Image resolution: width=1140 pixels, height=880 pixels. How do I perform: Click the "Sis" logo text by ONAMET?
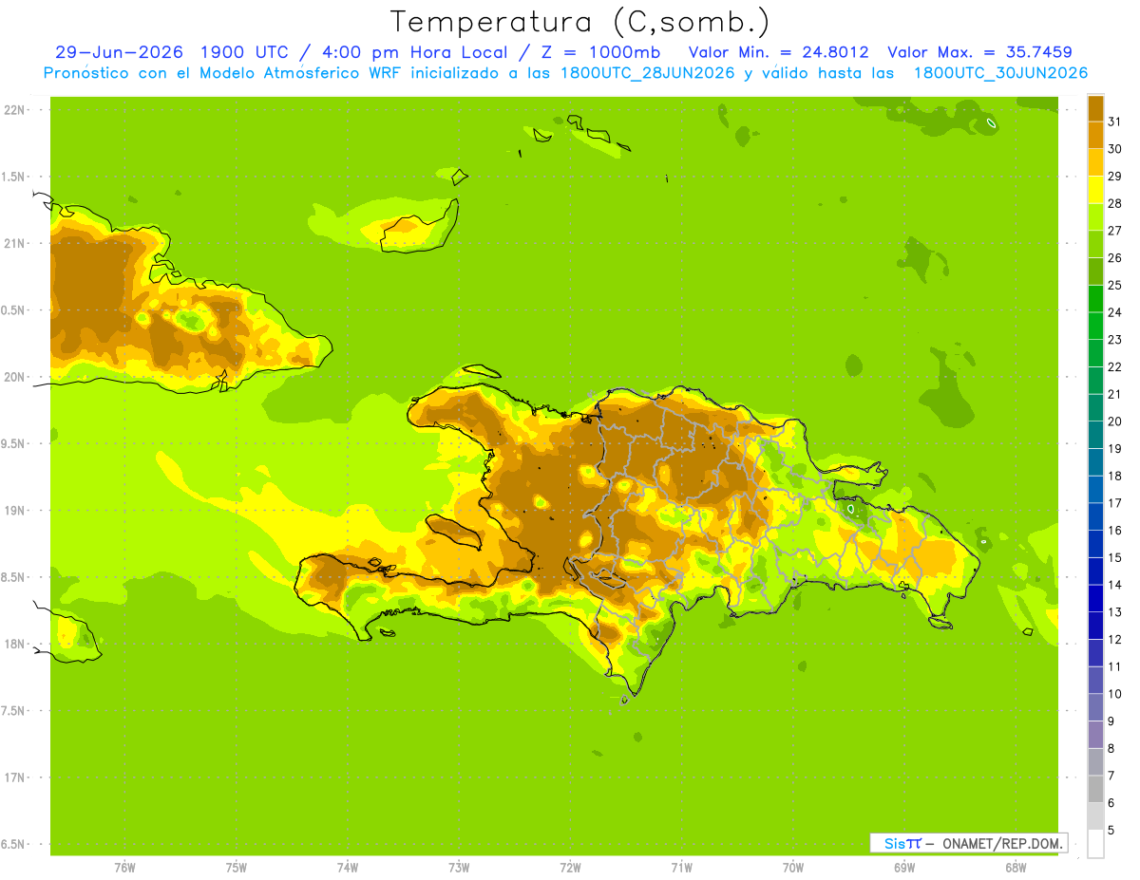(895, 843)
